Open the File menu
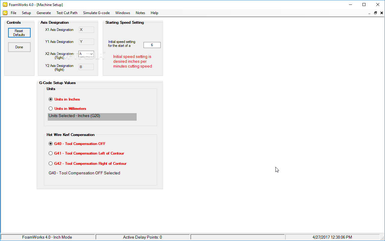 tap(14, 13)
